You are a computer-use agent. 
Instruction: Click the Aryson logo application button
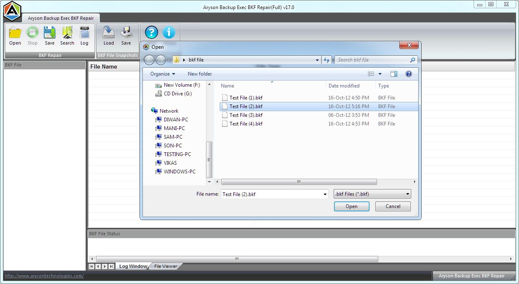pyautogui.click(x=12, y=11)
